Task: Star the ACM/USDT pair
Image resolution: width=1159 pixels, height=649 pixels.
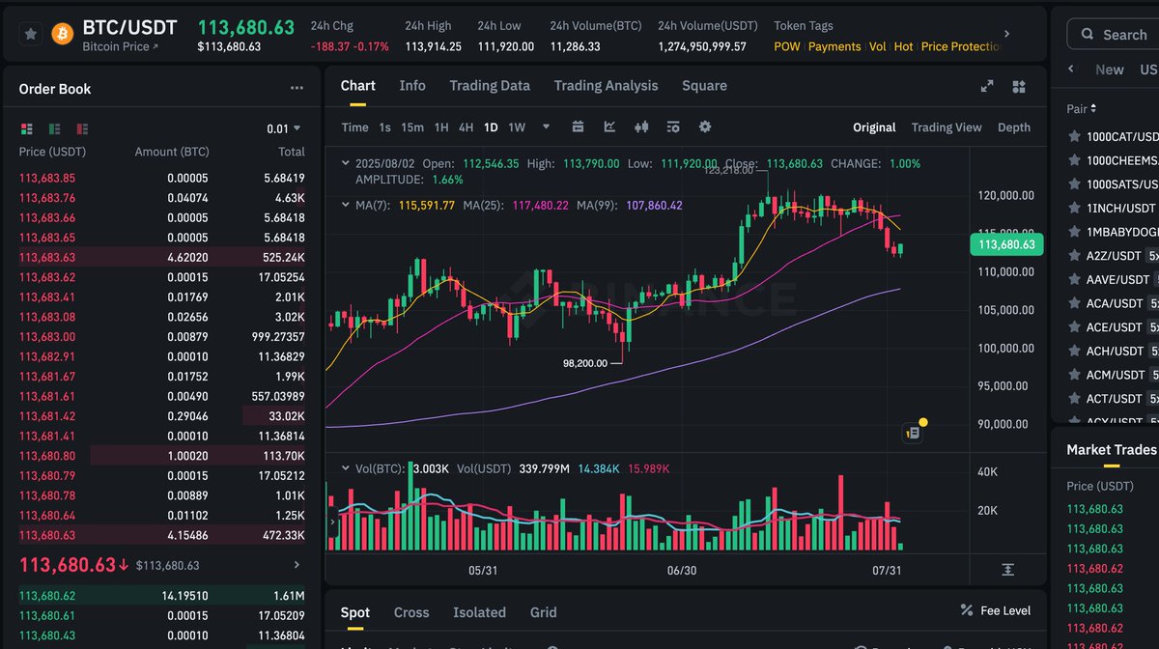Action: tap(1073, 375)
